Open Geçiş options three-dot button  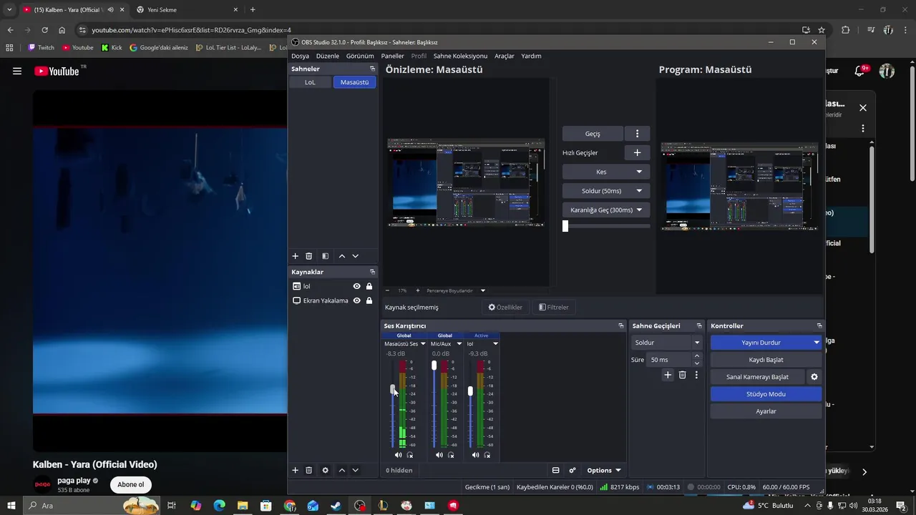(637, 134)
